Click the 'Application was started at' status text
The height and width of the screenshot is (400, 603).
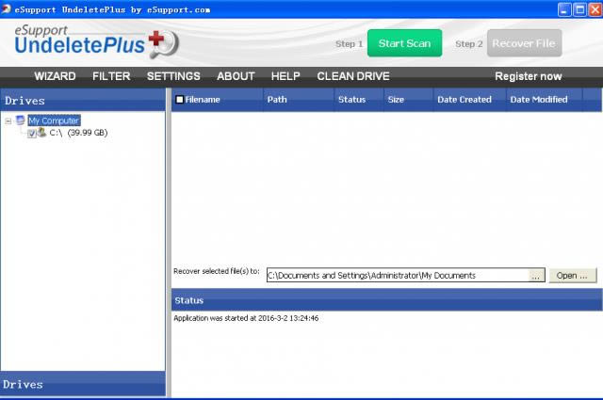(x=246, y=318)
